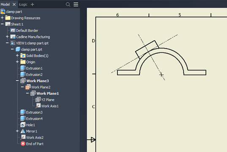Click the Extrusion1 feature icon
This screenshot has height=152, width=227.
(x=23, y=68)
